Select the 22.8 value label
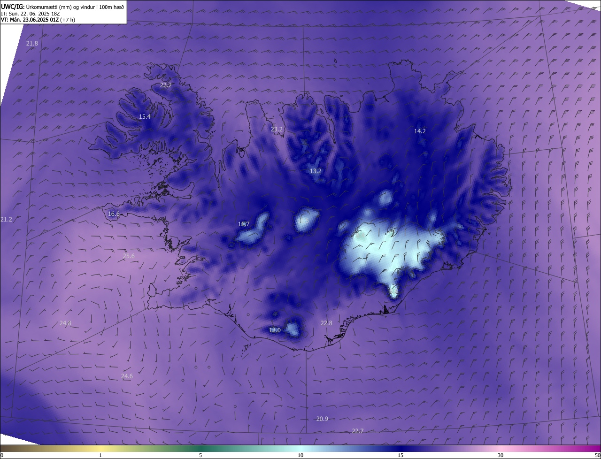This screenshot has height=459, width=601. pyautogui.click(x=326, y=323)
